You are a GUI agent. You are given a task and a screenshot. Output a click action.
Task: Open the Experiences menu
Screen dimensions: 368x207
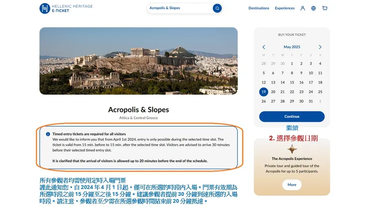(284, 8)
